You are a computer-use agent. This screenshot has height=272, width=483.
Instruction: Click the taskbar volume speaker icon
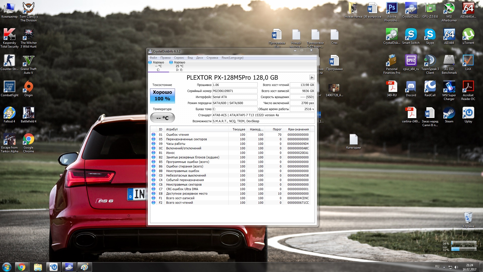456,267
